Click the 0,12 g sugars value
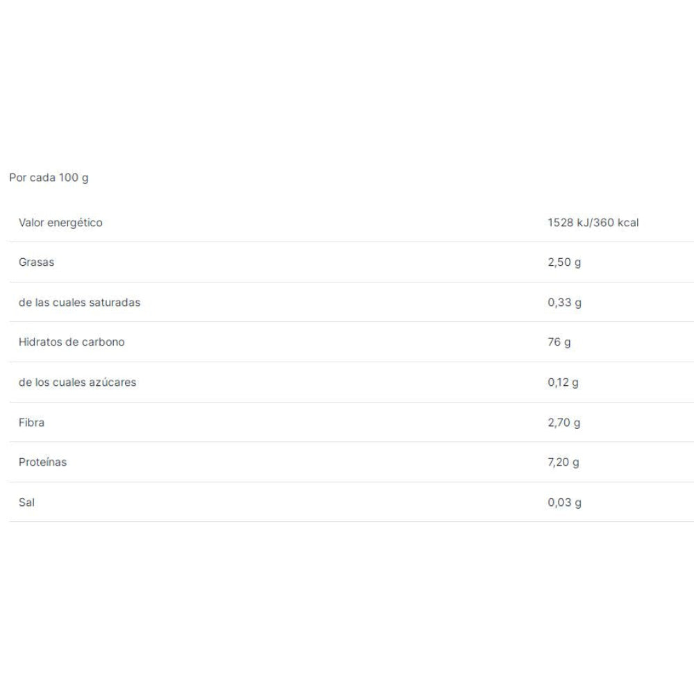Viewport: 694px width, 694px height. click(x=563, y=382)
